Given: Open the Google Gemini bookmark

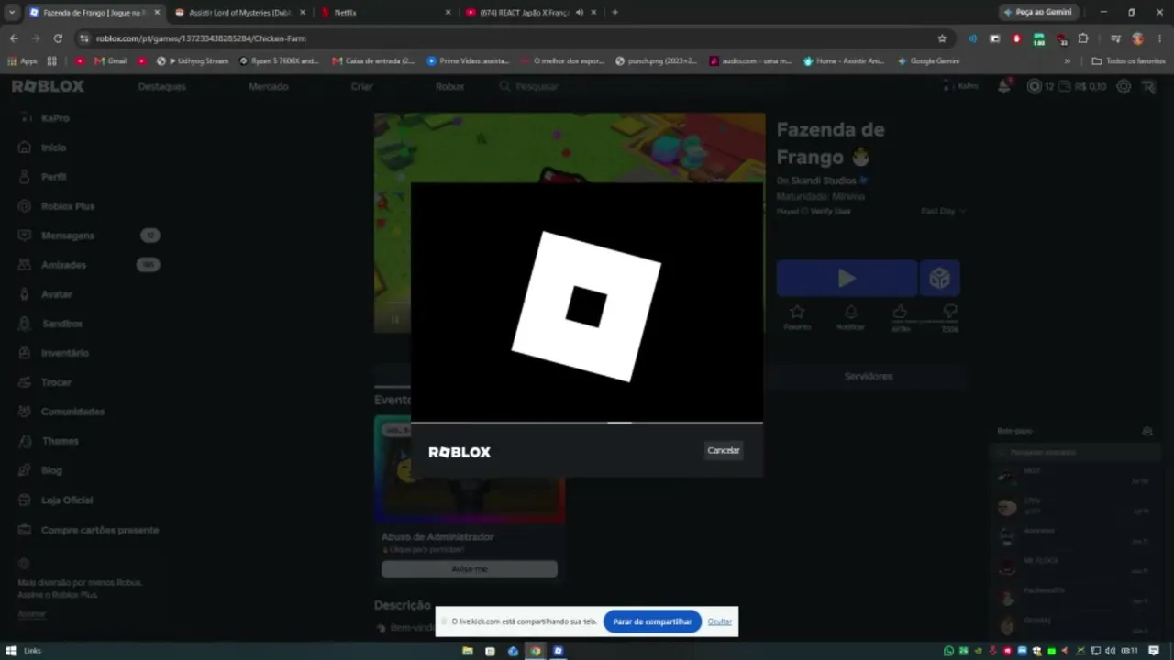Looking at the screenshot, I should 928,61.
